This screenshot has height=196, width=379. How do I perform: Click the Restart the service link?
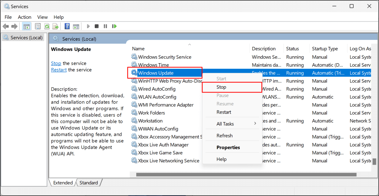[x=59, y=70]
